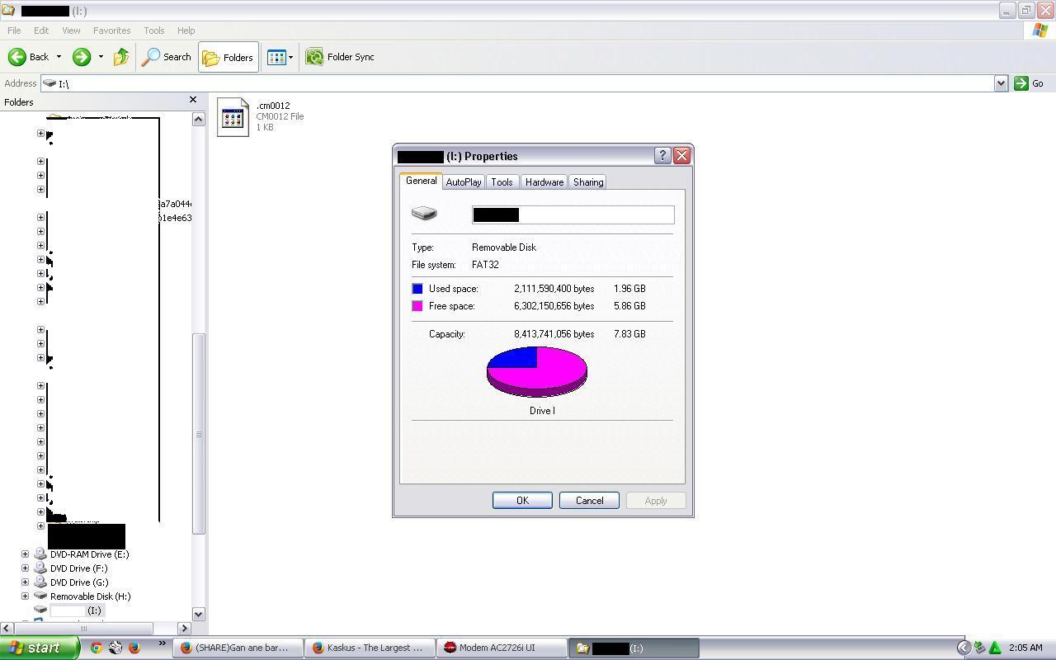Click the Help question mark button
This screenshot has width=1056, height=660.
[662, 156]
